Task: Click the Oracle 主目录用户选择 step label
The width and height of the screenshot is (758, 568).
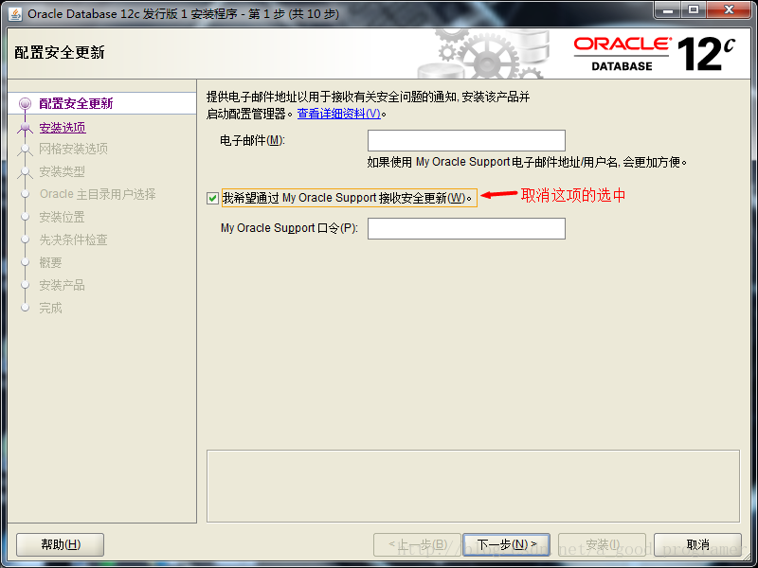Action: point(98,194)
